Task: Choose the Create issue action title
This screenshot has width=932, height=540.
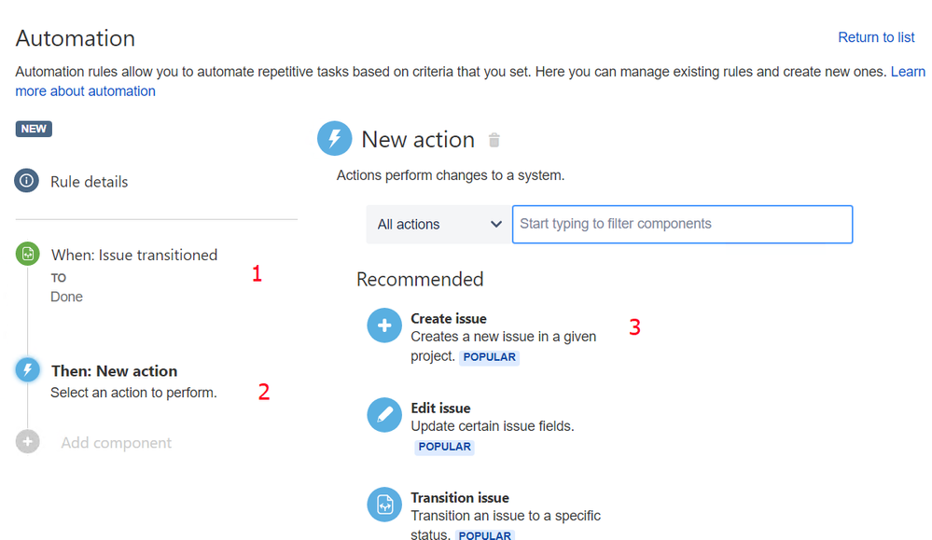Action: pyautogui.click(x=449, y=318)
